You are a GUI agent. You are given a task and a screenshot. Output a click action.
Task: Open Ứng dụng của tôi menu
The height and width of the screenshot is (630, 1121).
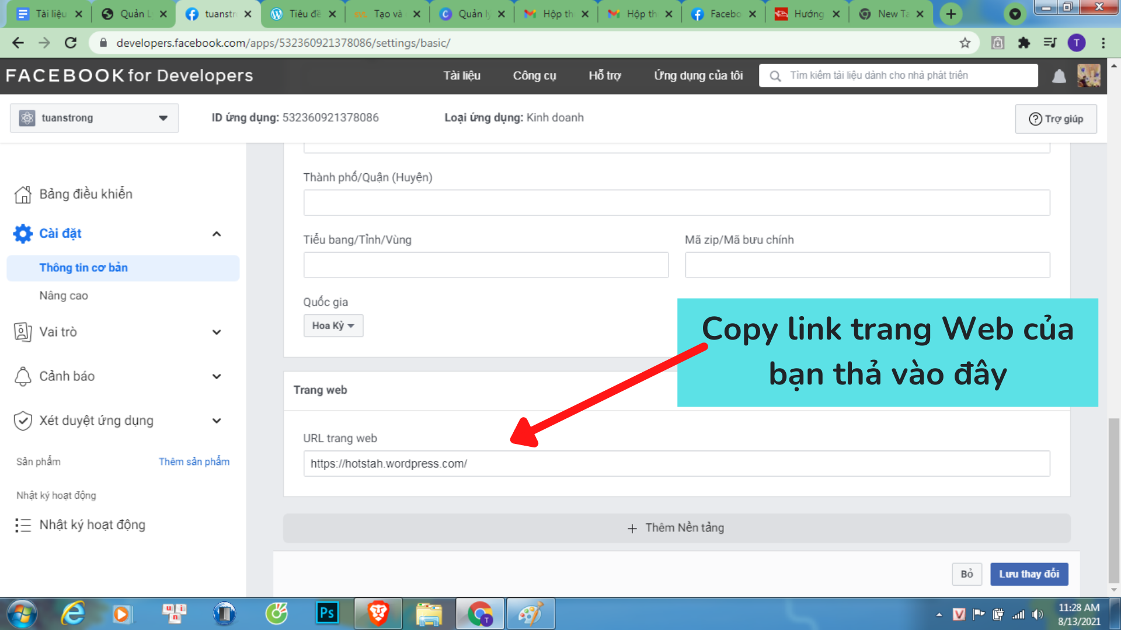(698, 76)
